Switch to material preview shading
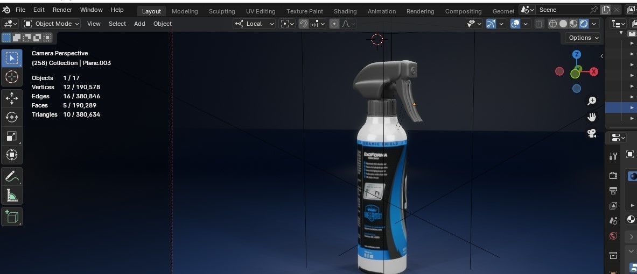Screen dimensions: 637x274 click(x=573, y=24)
